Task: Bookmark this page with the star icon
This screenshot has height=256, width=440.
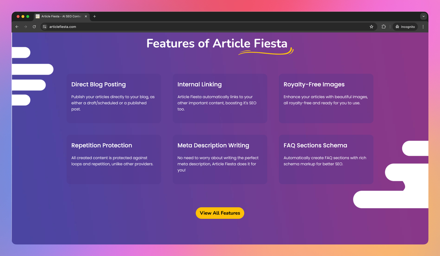Action: click(371, 27)
